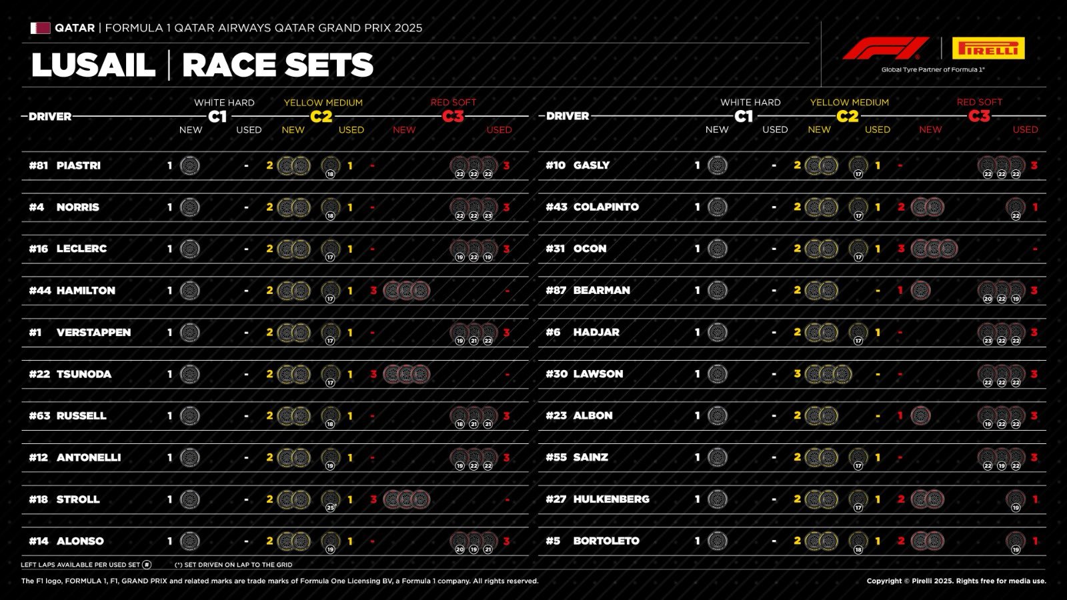Viewport: 1067px width, 600px height.
Task: Click Albon's new soft tyre icon
Action: (920, 416)
